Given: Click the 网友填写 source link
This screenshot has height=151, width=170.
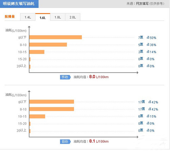Looking at the screenshot, I should (x=142, y=4).
